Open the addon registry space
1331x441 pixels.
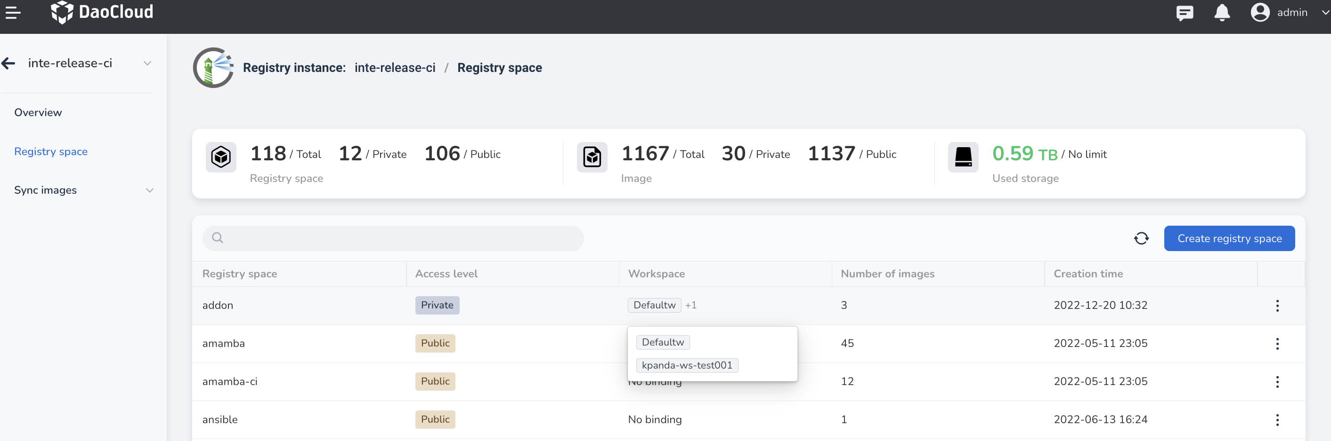click(218, 305)
